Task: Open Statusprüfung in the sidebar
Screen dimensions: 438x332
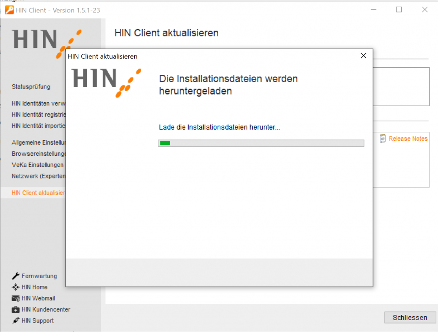Action: point(31,86)
